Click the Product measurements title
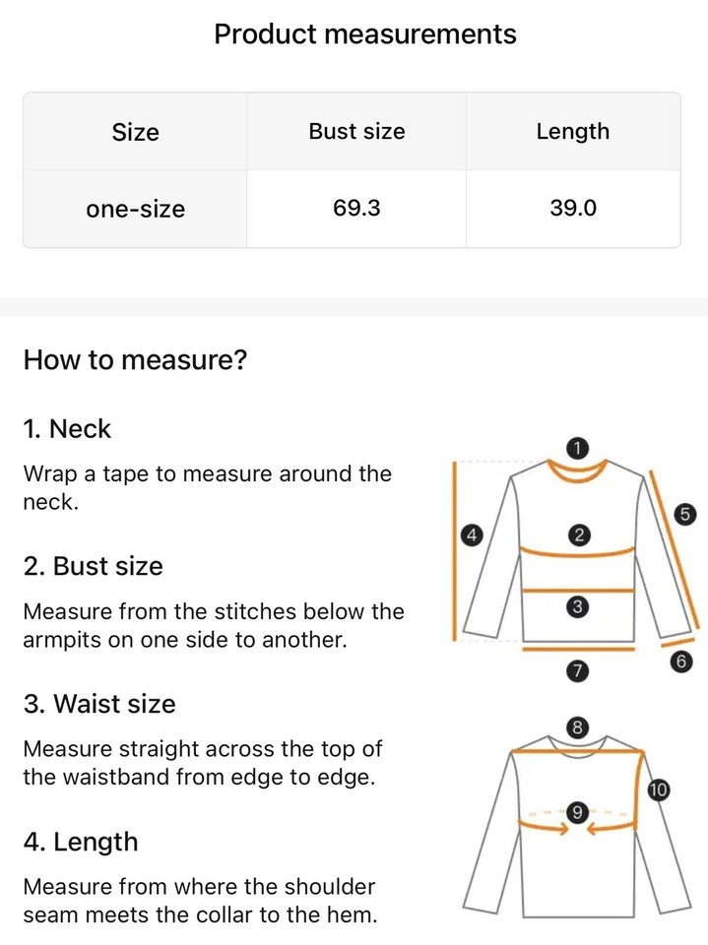 pyautogui.click(x=364, y=34)
